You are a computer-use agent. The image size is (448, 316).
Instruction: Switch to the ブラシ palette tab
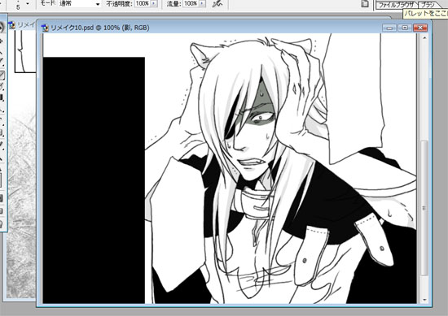tap(428, 5)
